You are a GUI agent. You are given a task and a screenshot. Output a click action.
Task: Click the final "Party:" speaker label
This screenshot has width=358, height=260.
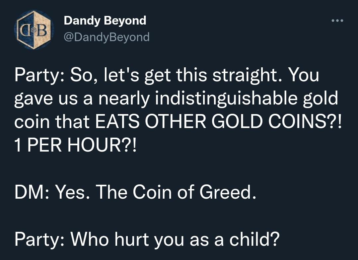[40, 239]
